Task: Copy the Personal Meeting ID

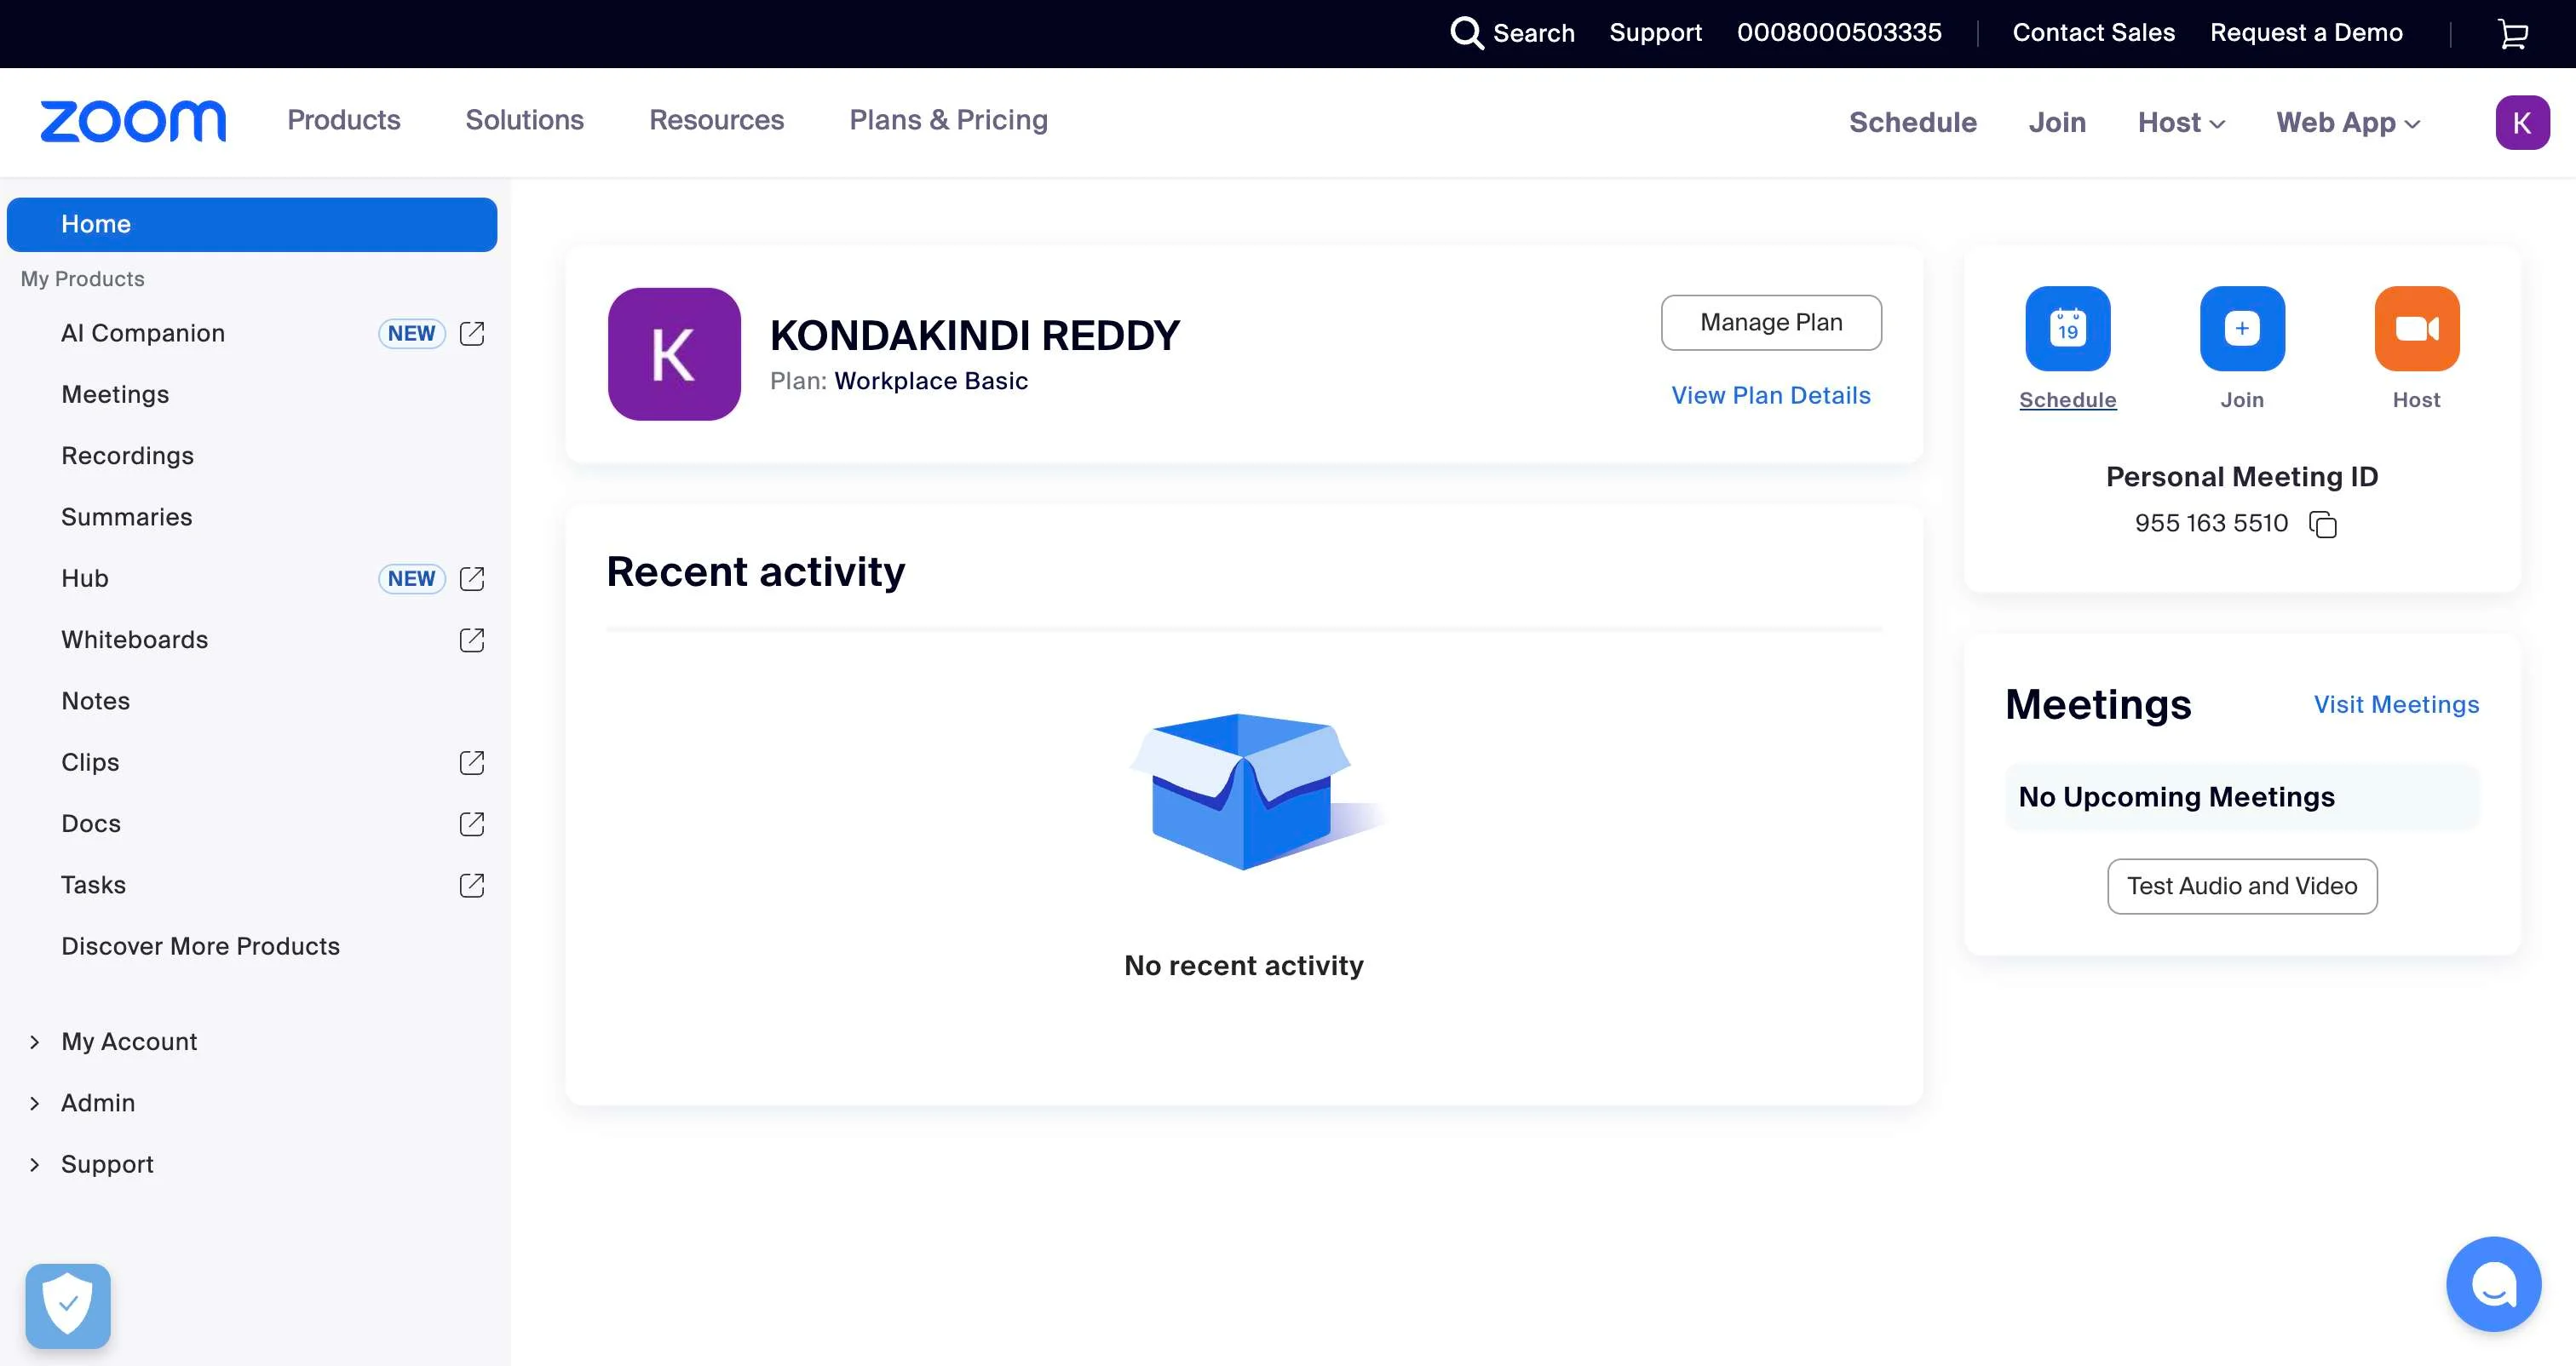Action: [x=2322, y=524]
